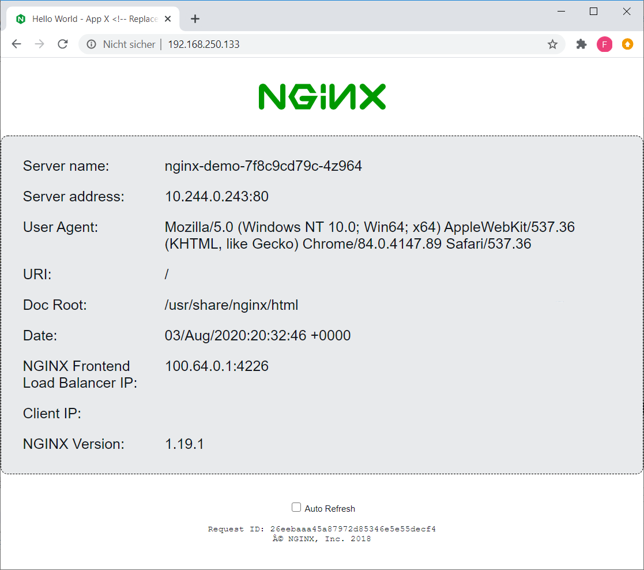Viewport: 644px width, 570px height.
Task: Click the Server name: label
Action: [x=66, y=166]
